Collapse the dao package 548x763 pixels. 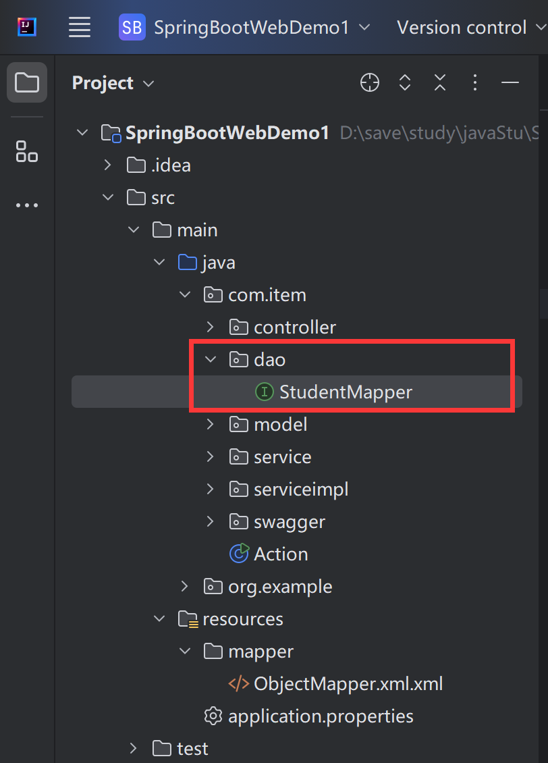pos(211,360)
